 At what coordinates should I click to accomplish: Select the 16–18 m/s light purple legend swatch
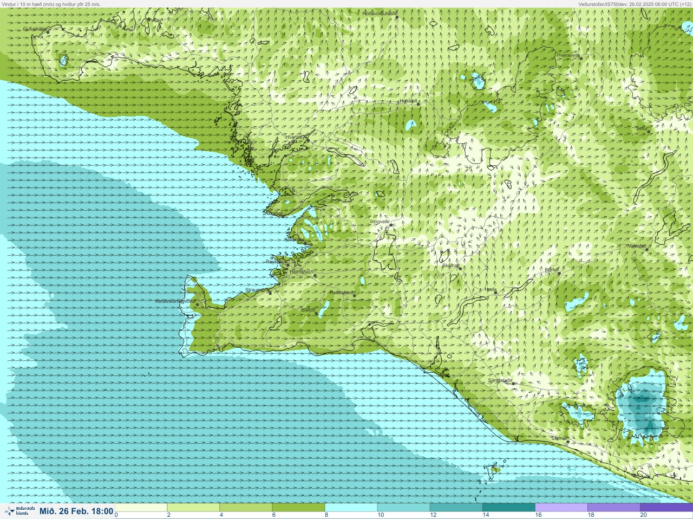(561, 508)
